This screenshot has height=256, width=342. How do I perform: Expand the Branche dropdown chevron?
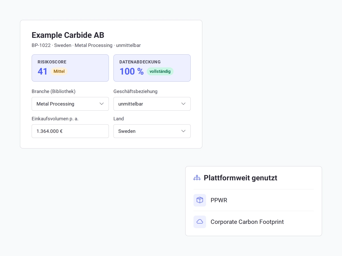[x=101, y=104]
